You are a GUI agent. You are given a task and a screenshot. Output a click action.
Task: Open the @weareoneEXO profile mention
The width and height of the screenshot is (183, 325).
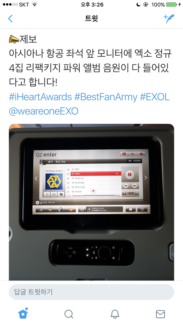point(43,111)
